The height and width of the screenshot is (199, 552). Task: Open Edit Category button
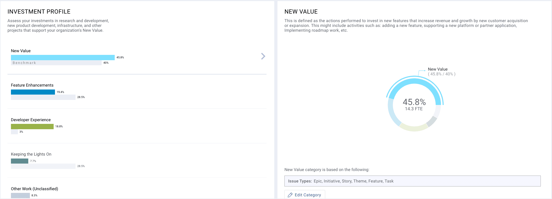click(305, 195)
